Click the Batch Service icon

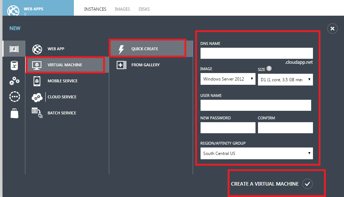point(37,113)
